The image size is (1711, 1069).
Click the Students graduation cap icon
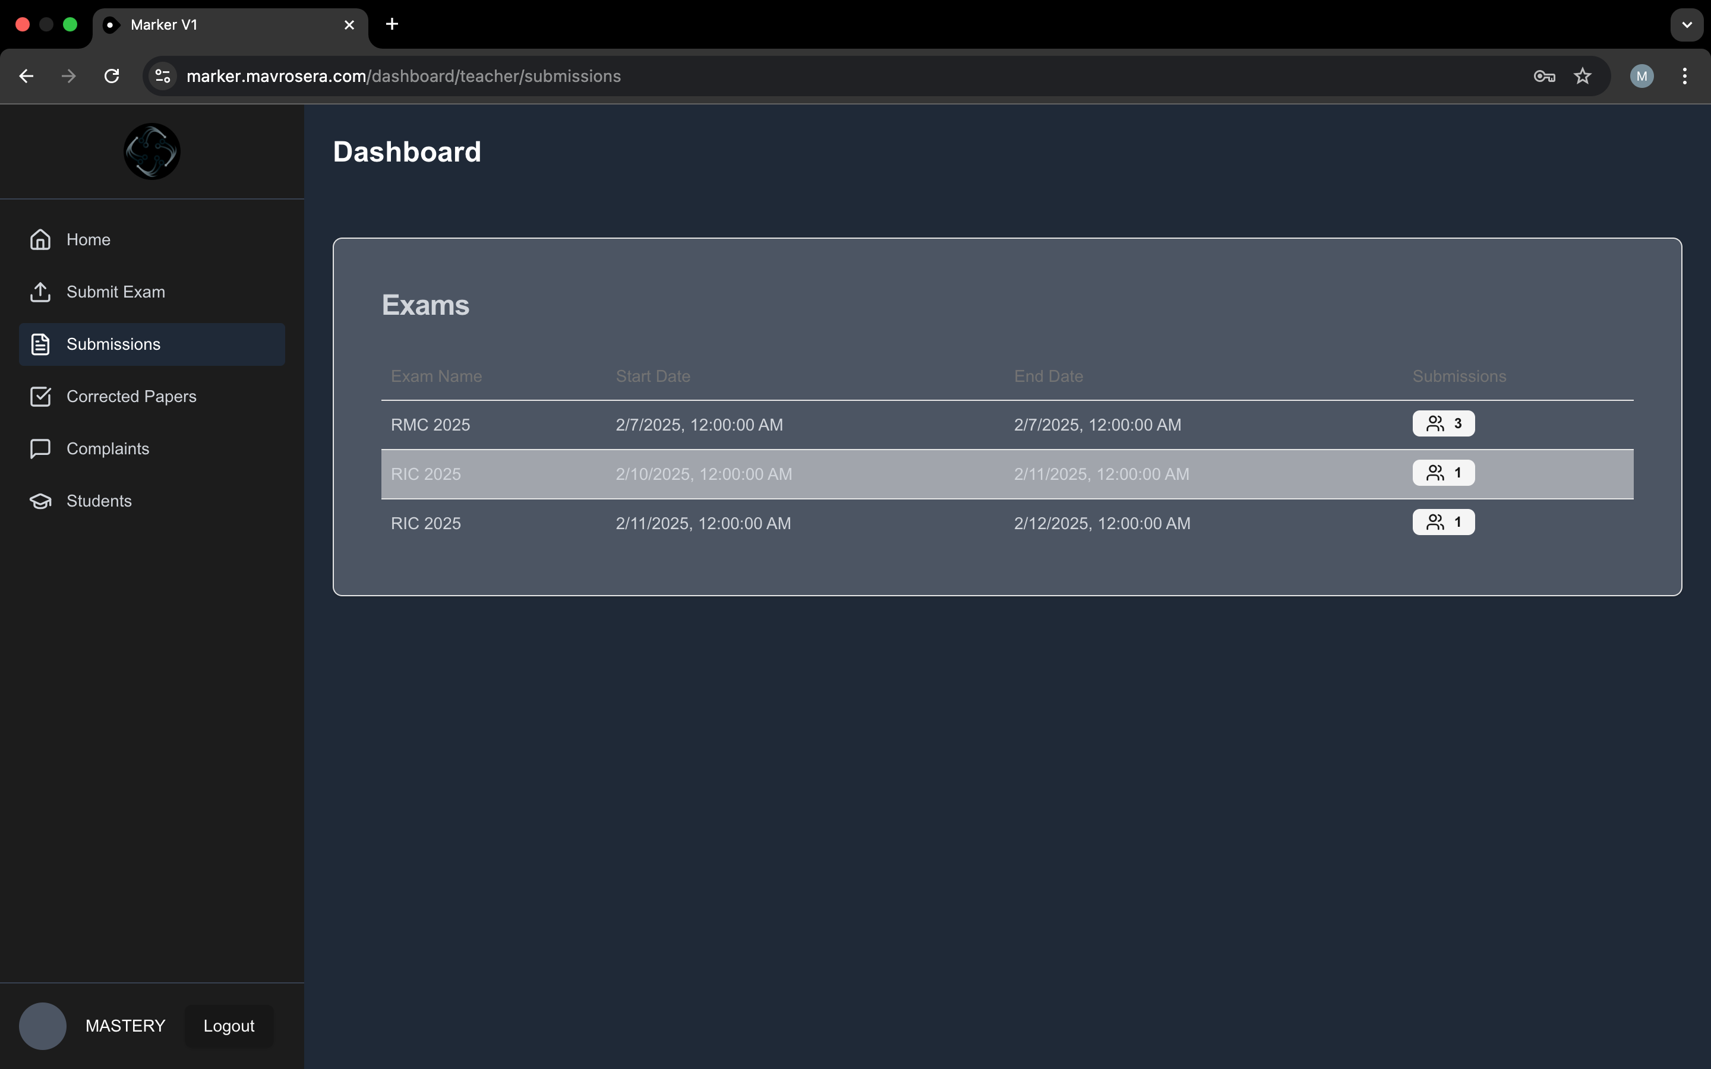click(40, 501)
